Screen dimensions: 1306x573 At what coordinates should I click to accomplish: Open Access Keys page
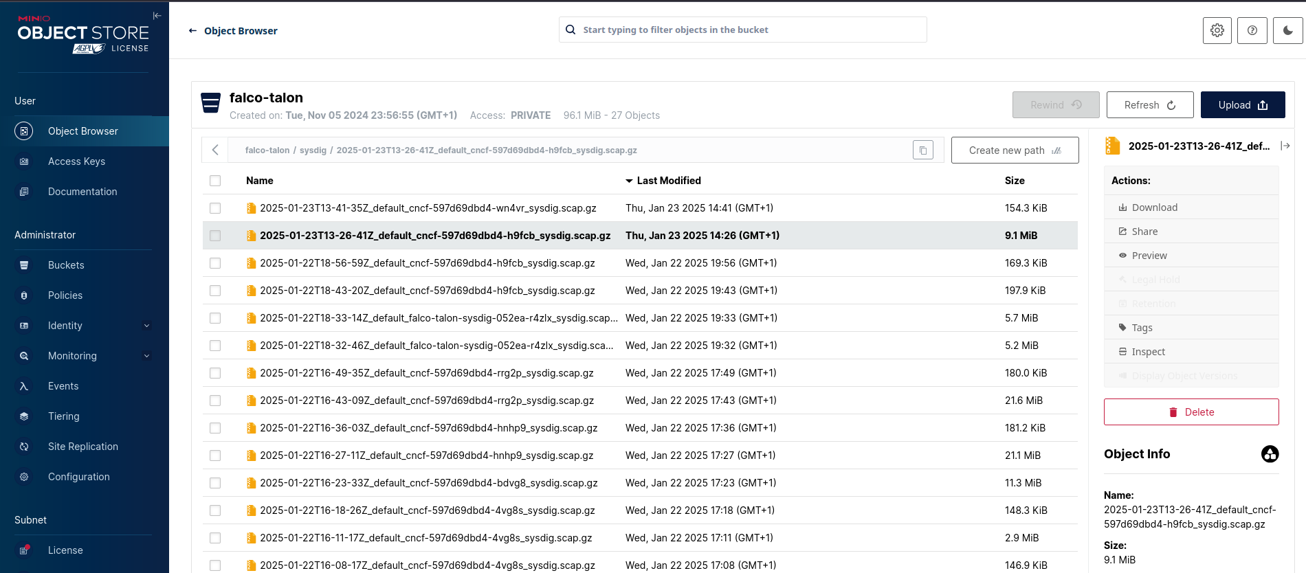pos(76,161)
